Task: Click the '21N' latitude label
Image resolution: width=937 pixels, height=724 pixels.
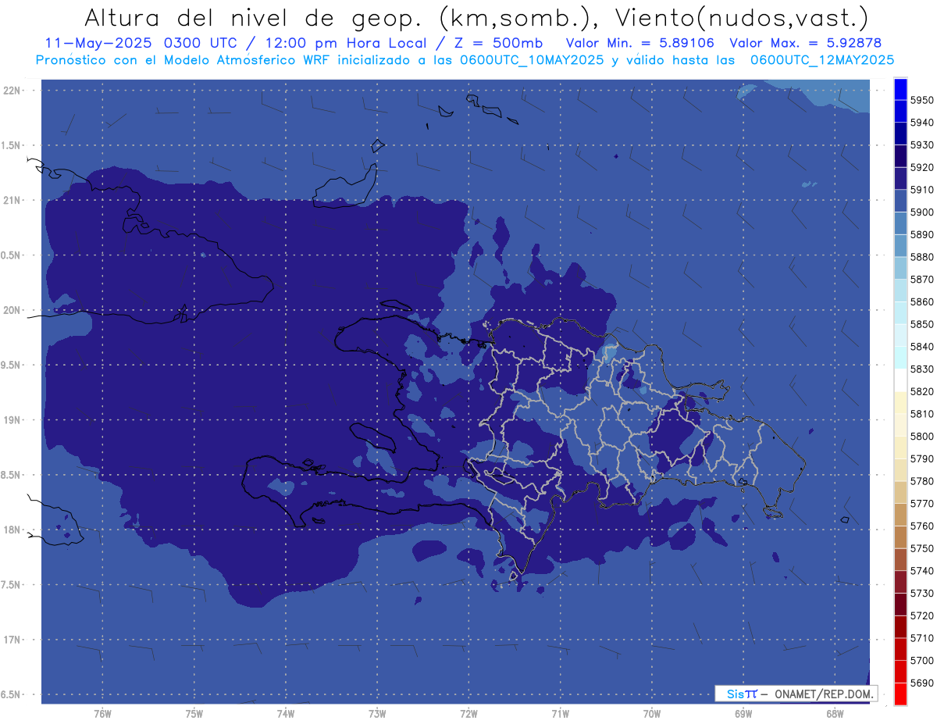Action: (12, 200)
